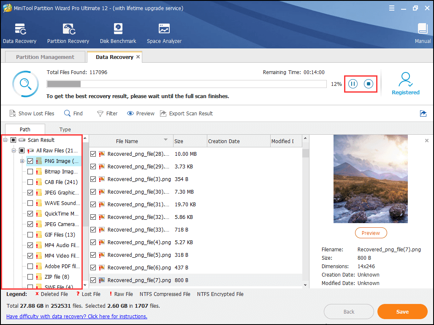Image resolution: width=434 pixels, height=325 pixels.
Task: Select the MP4 Audio File tree item
Action: click(x=62, y=245)
